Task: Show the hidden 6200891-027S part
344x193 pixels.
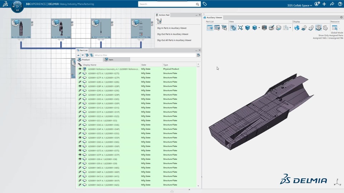Action: 80,73
